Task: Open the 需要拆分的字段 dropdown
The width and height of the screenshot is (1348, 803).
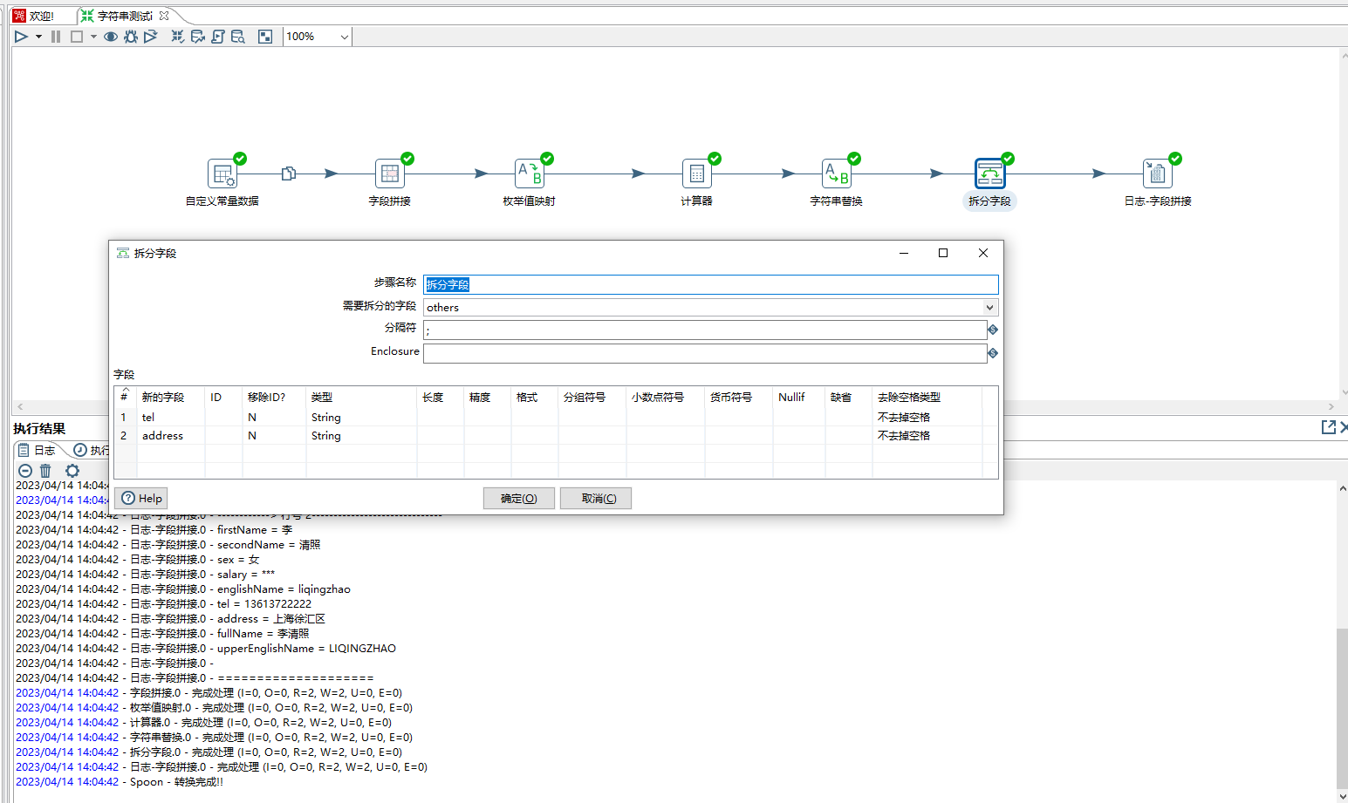Action: (989, 307)
